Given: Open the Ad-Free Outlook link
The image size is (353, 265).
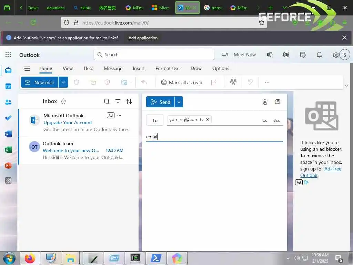Looking at the screenshot, I should pos(321,172).
